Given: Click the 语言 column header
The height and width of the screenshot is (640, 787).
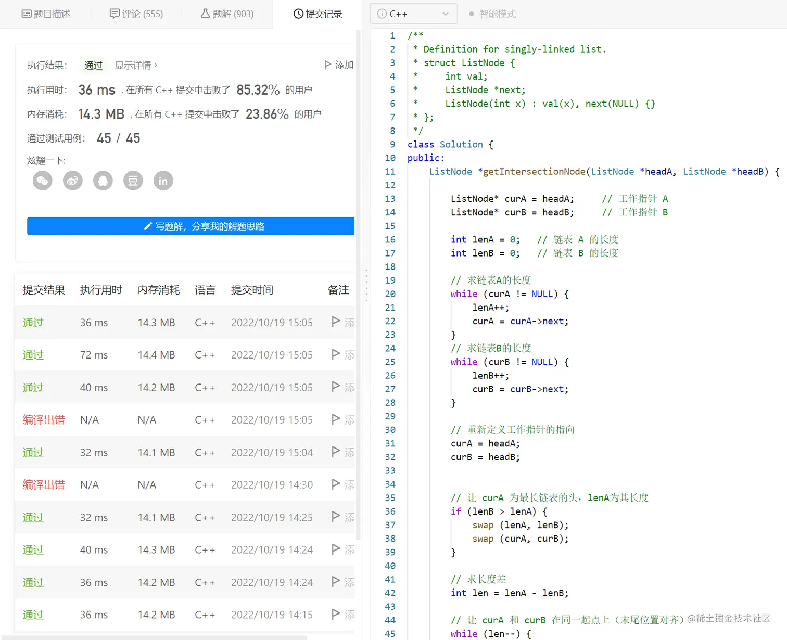Looking at the screenshot, I should [205, 290].
